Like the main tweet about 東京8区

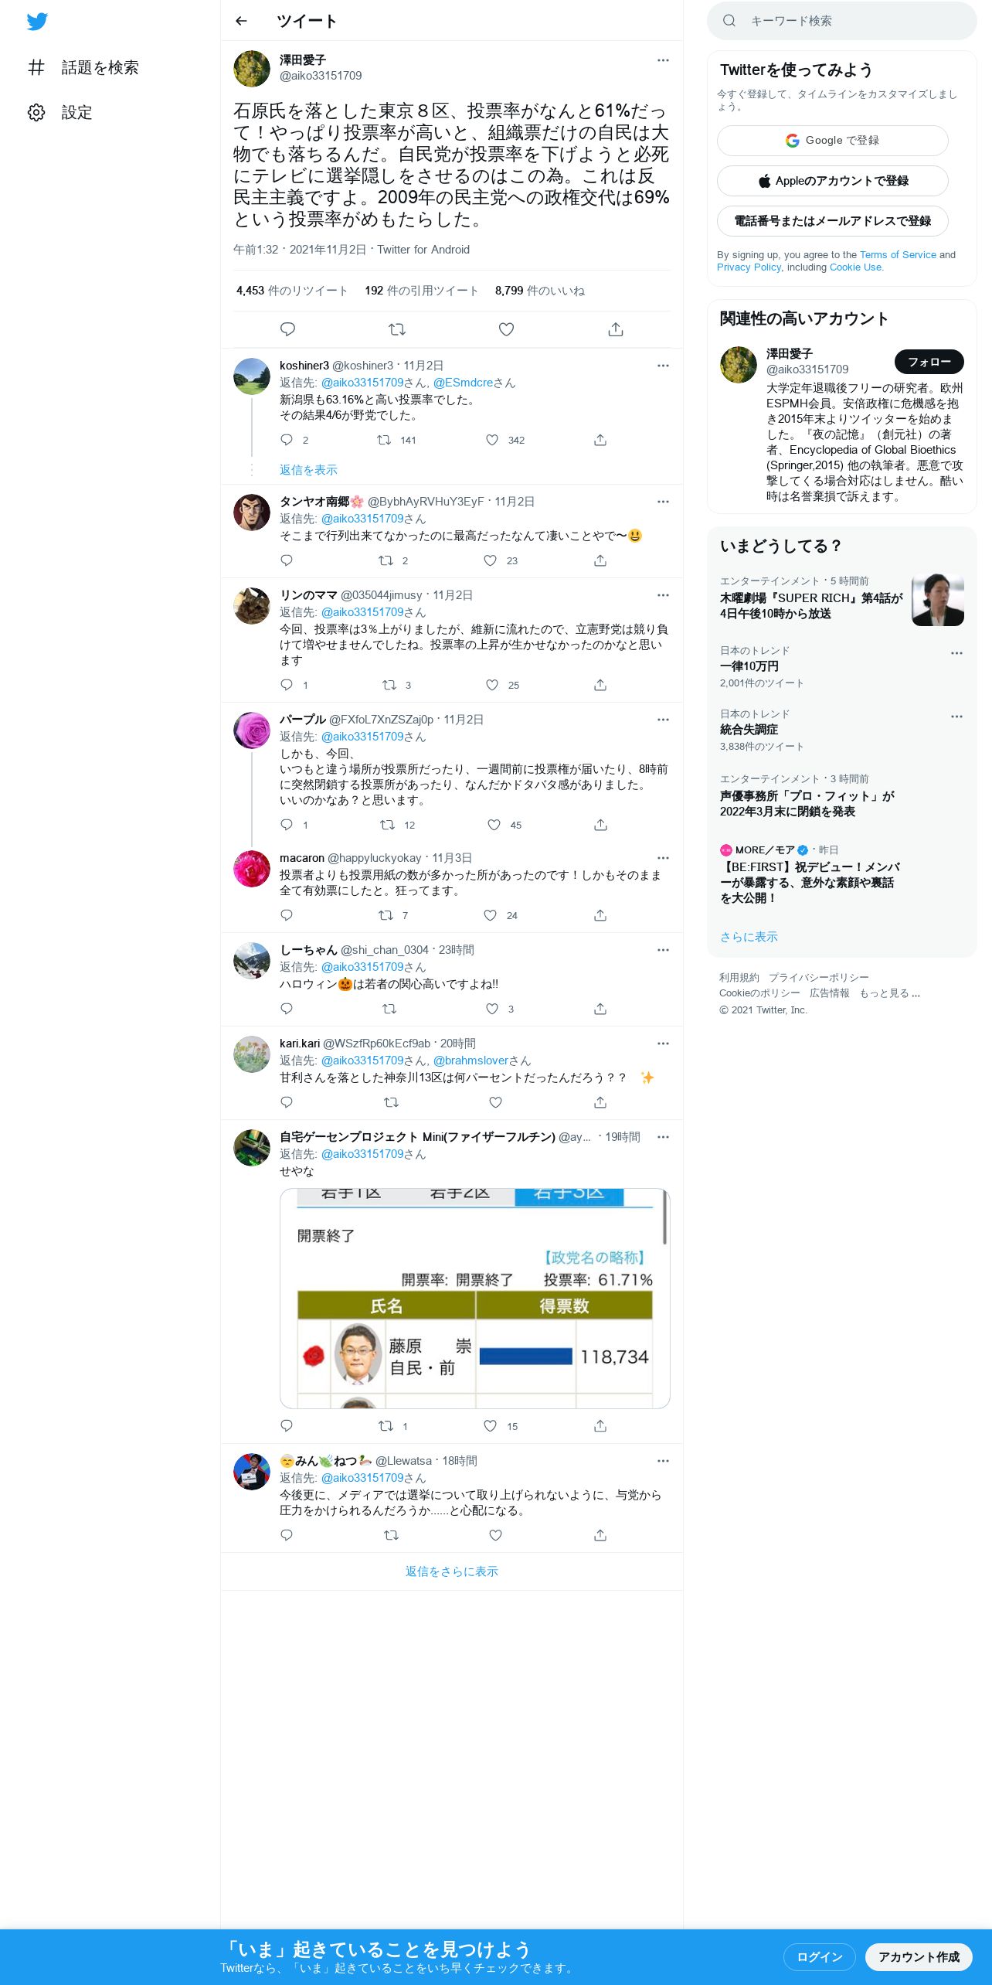tap(506, 329)
